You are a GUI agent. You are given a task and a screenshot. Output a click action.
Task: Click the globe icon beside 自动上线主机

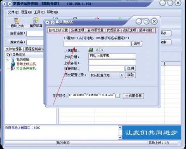click(x=13, y=64)
